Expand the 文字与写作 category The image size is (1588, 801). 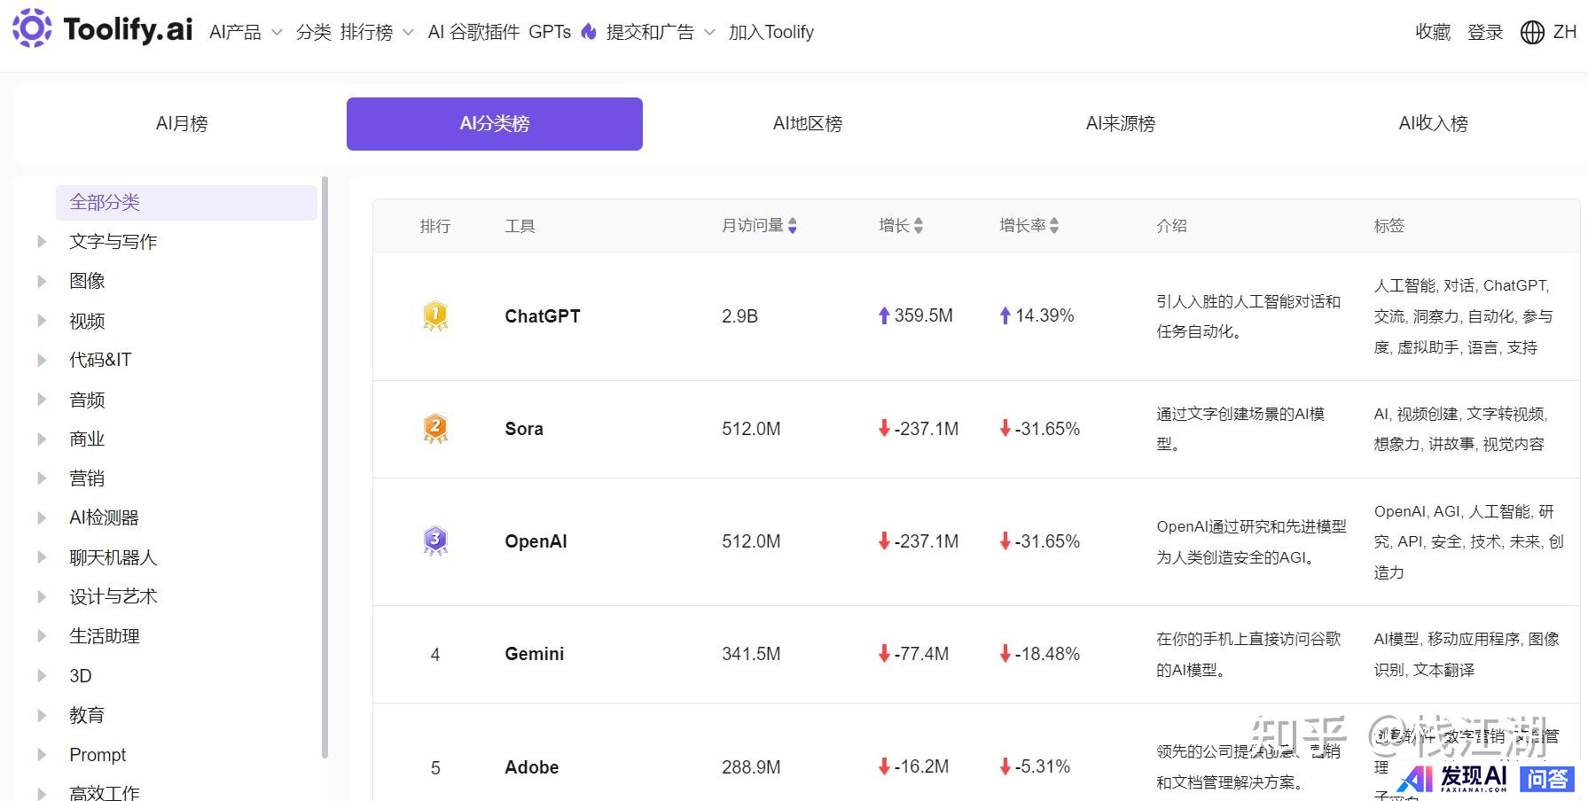coord(41,241)
